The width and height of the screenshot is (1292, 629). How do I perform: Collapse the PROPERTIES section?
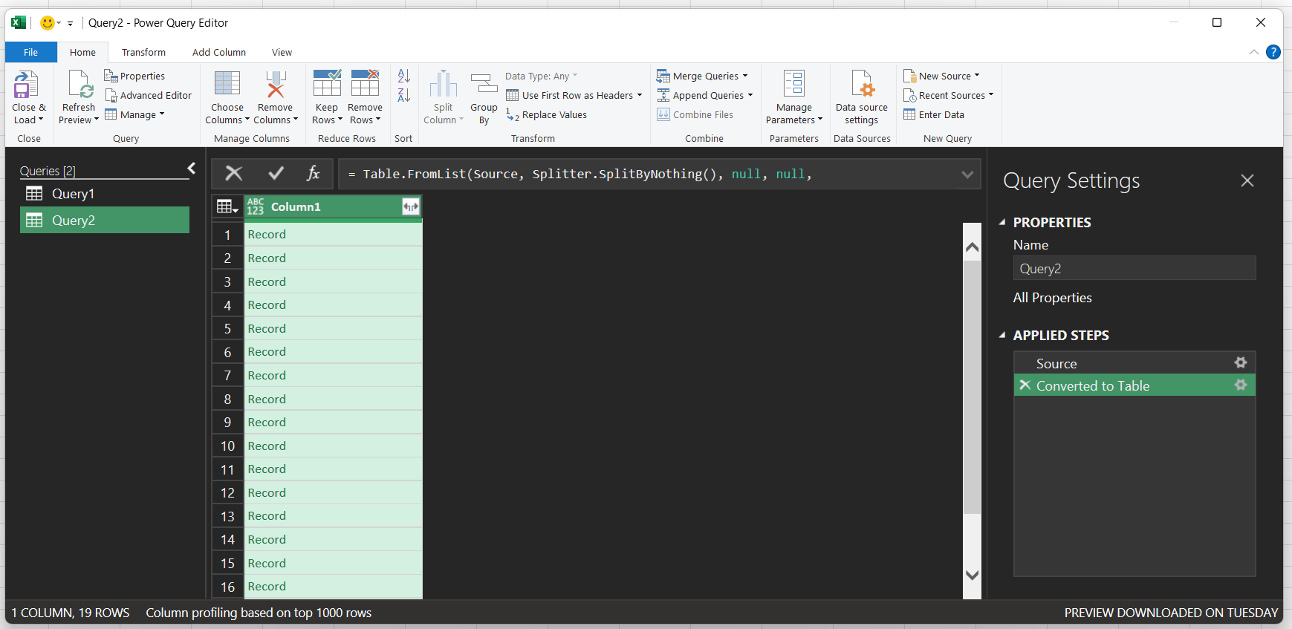tap(1002, 222)
